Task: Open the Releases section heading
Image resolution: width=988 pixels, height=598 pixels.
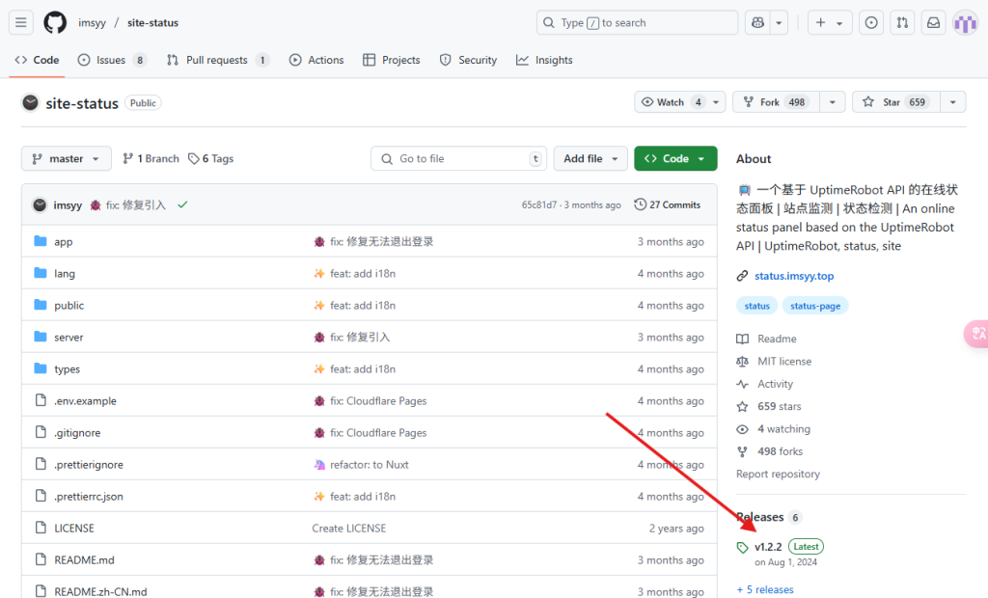Action: coord(760,517)
